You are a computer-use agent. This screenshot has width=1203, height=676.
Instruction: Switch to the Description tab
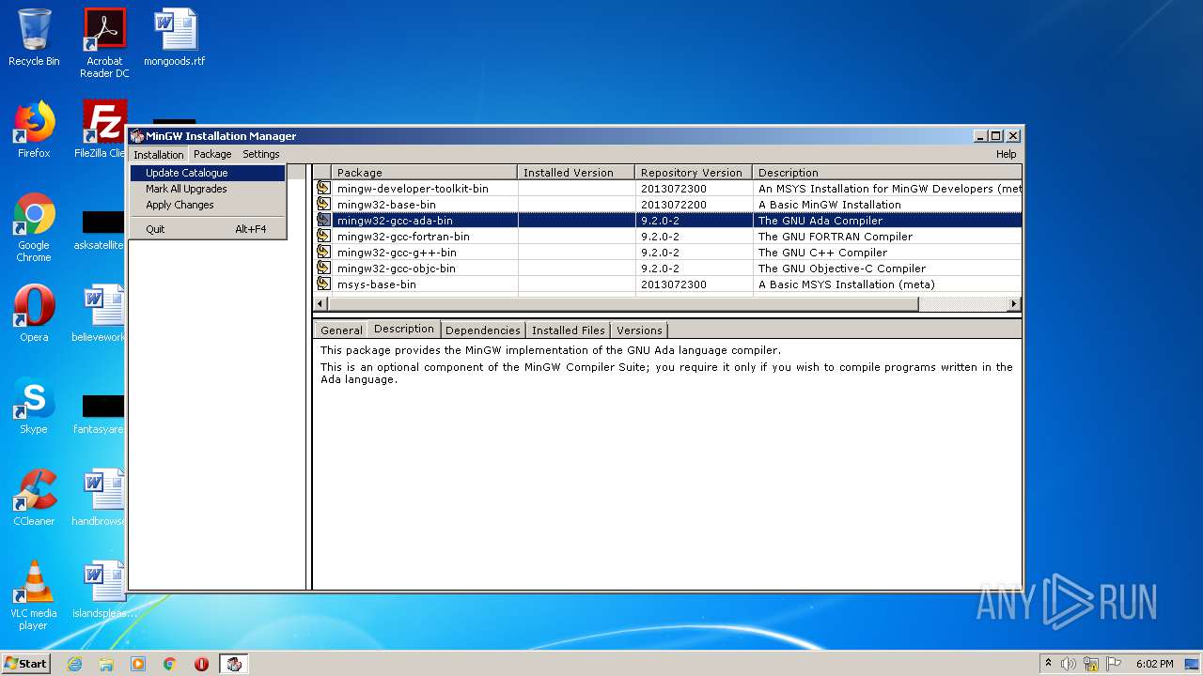403,329
